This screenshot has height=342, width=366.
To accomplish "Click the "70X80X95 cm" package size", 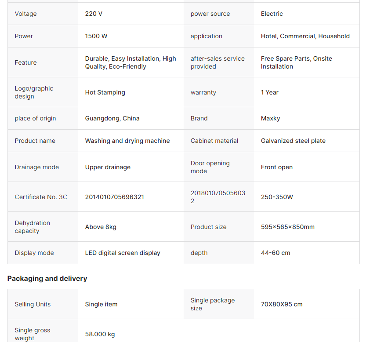I will point(282,304).
